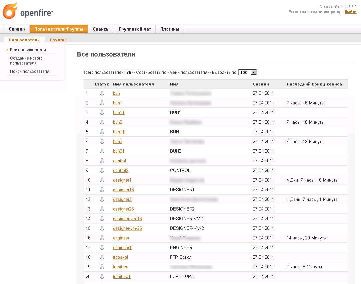This screenshot has height=284, width=361.
Task: Click the Openfire flame logo
Action: click(10, 11)
